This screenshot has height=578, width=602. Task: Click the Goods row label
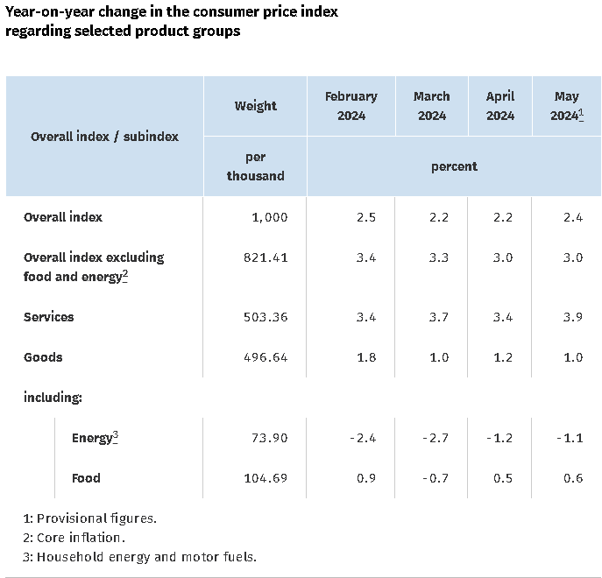(43, 357)
